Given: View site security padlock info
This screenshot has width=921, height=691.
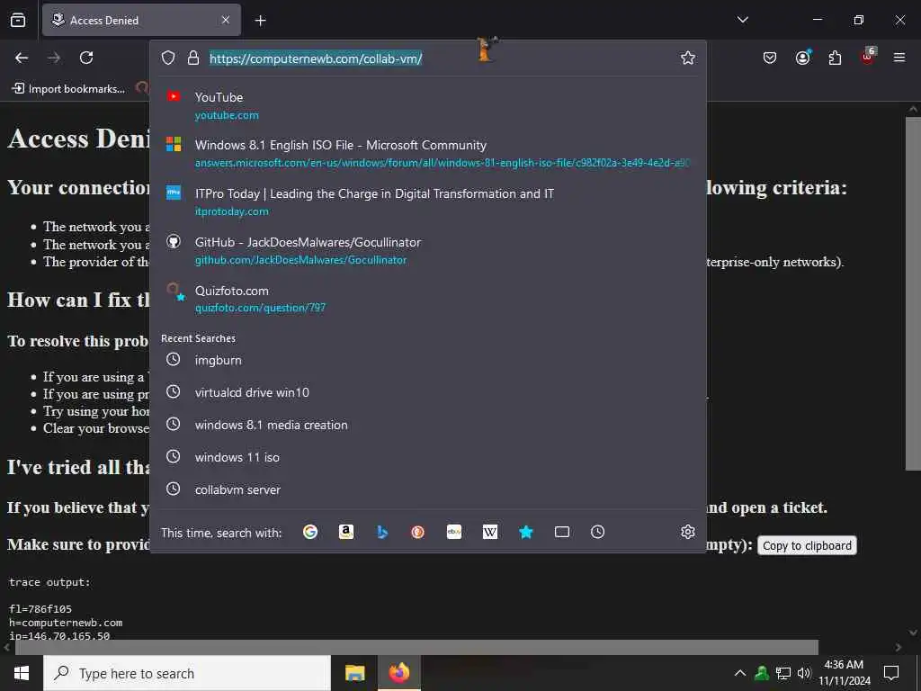Looking at the screenshot, I should click(193, 58).
